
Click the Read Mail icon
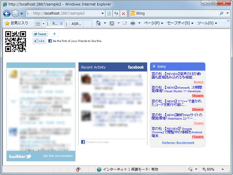tap(125, 23)
